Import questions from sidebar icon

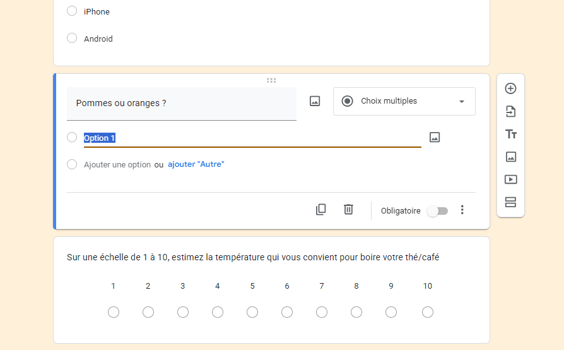510,112
